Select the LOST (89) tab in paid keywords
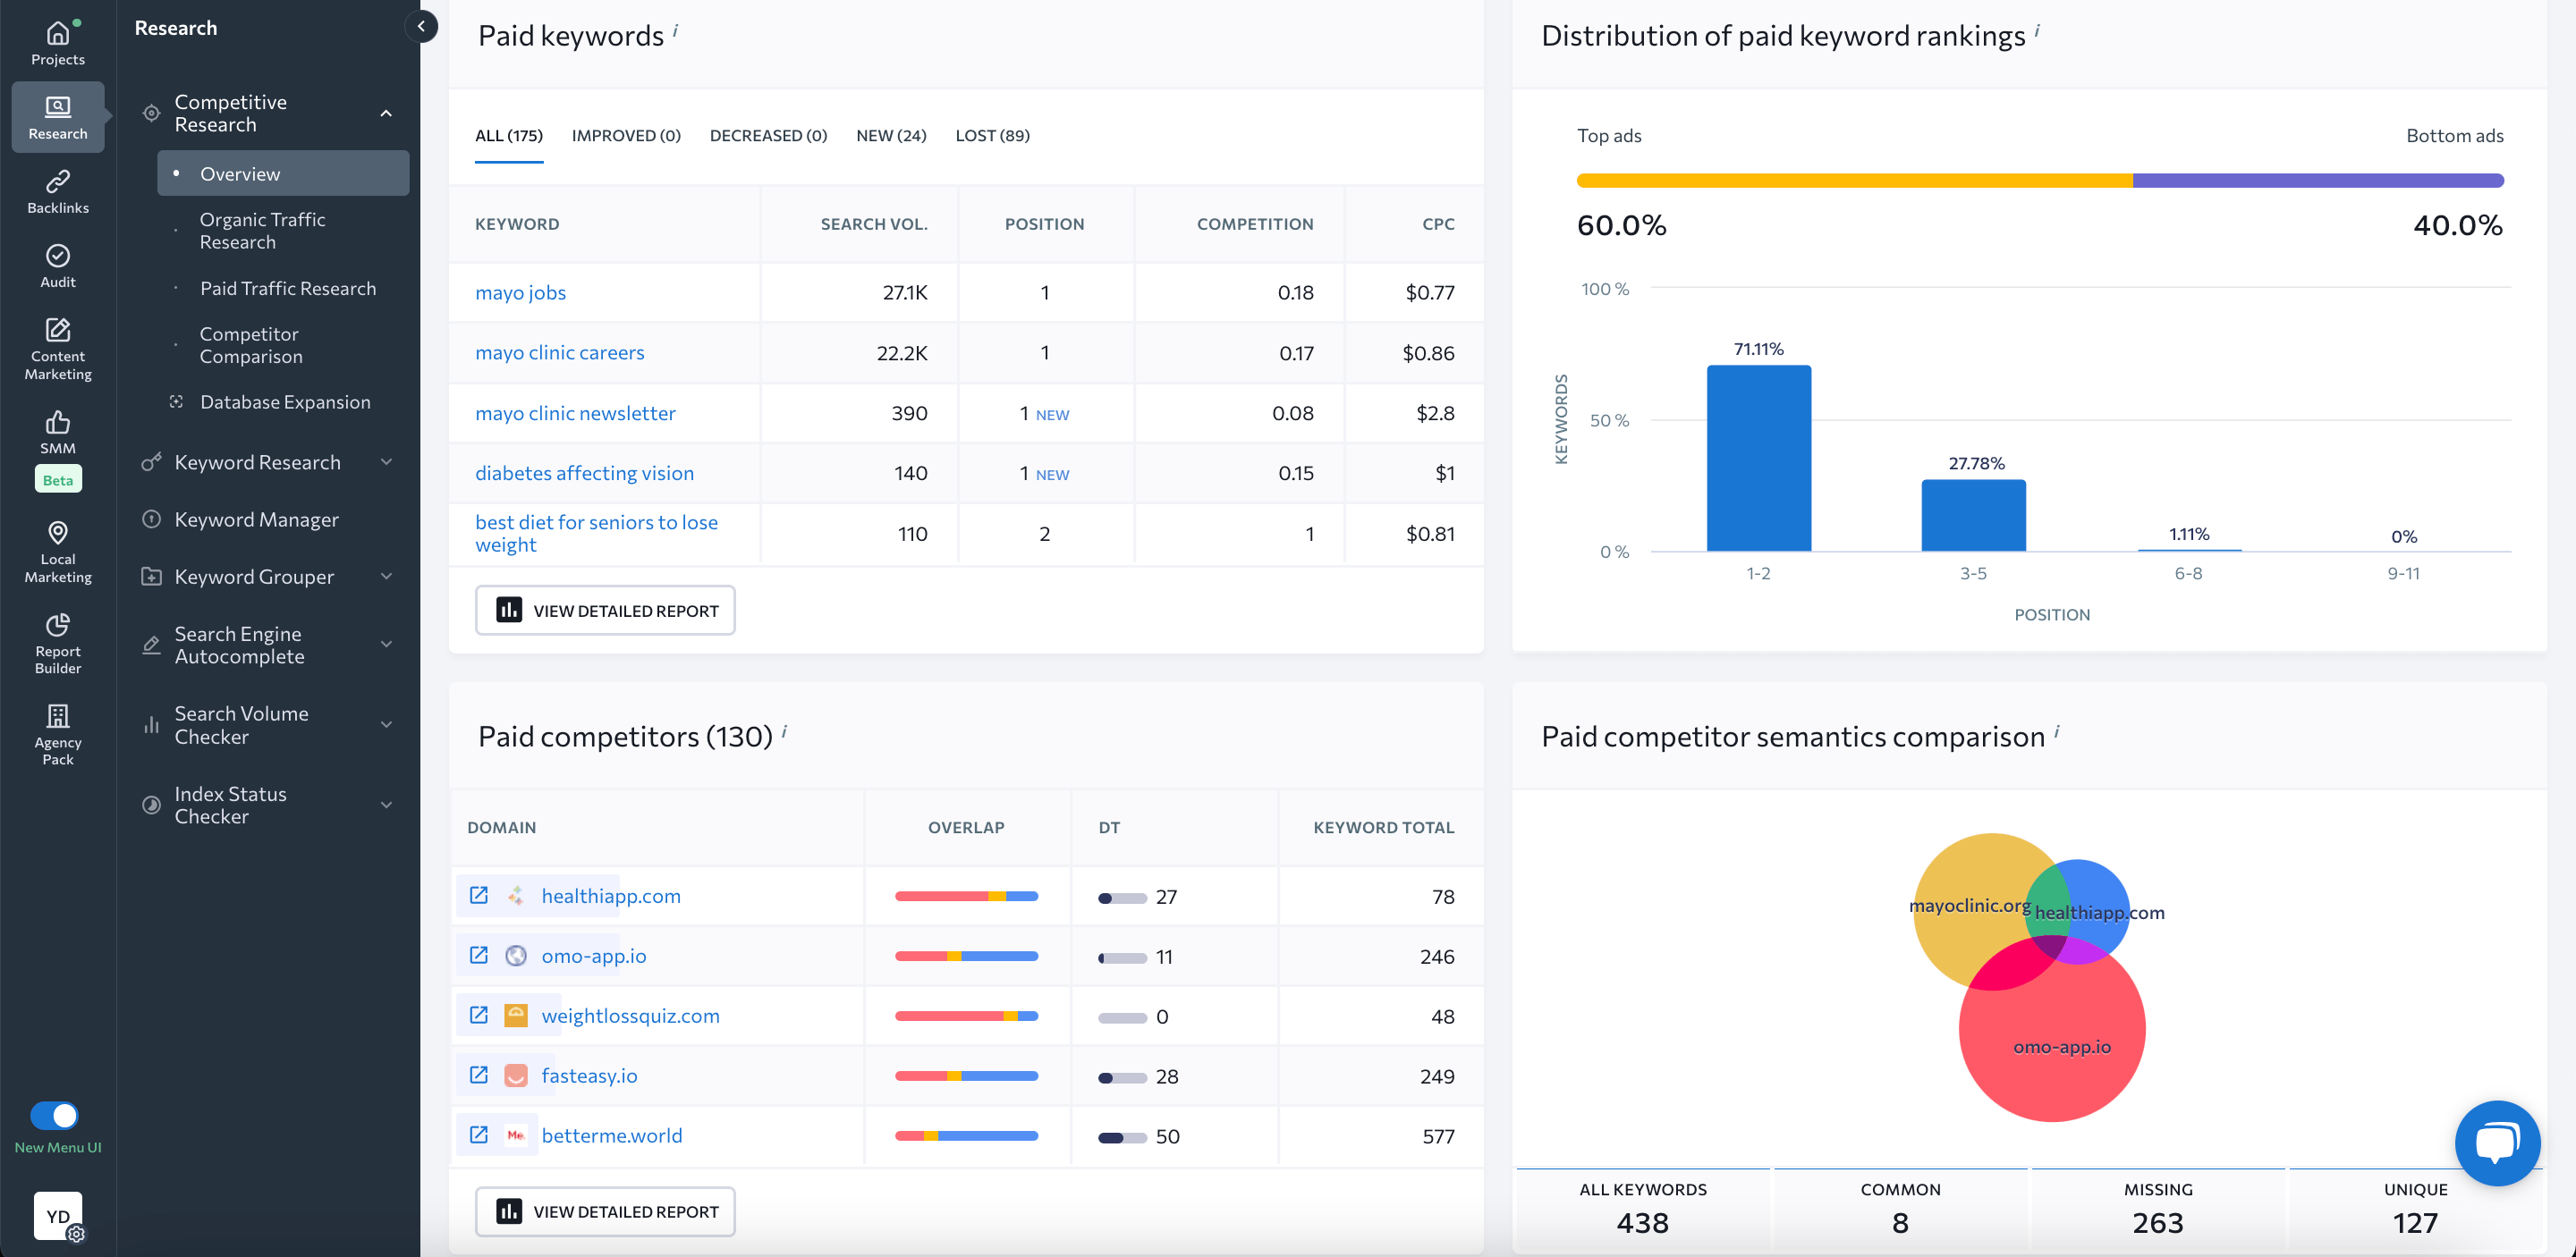The height and width of the screenshot is (1257, 2576). click(992, 135)
